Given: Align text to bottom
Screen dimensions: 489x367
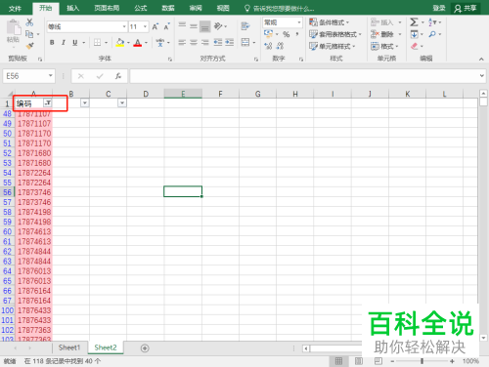Looking at the screenshot, I should click(x=205, y=26).
